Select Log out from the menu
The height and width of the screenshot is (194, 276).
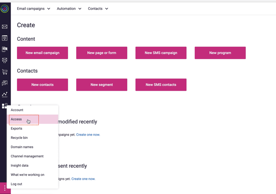point(16,184)
